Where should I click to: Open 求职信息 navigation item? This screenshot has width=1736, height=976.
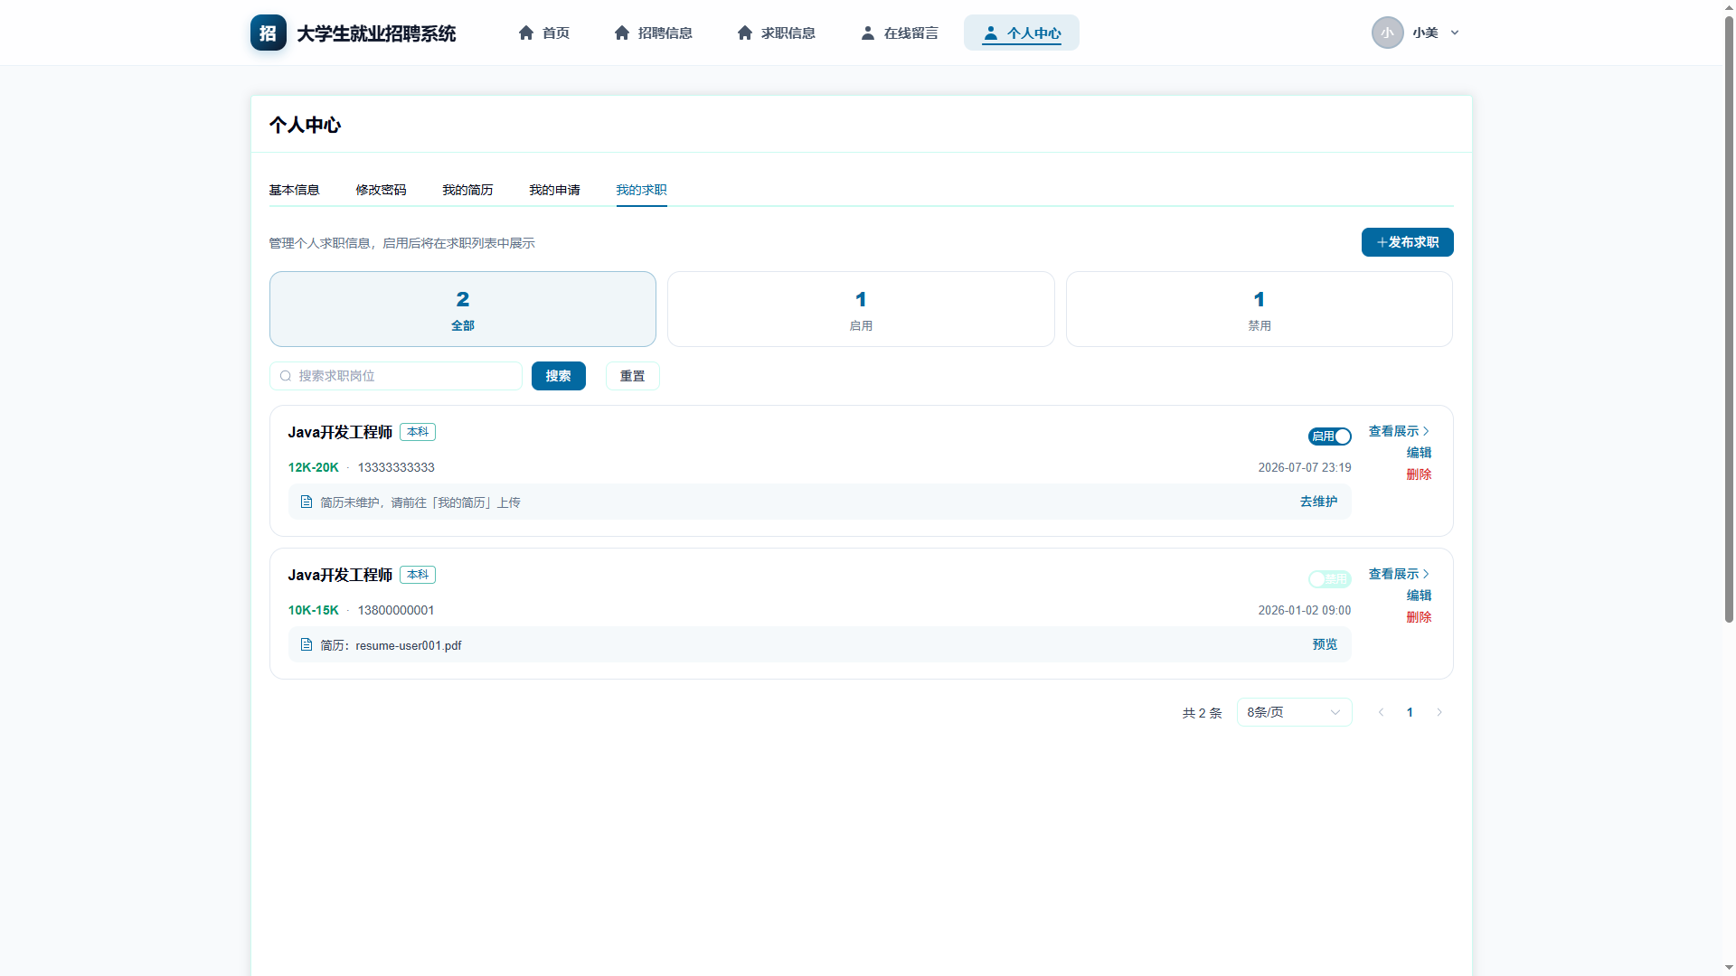(x=776, y=33)
